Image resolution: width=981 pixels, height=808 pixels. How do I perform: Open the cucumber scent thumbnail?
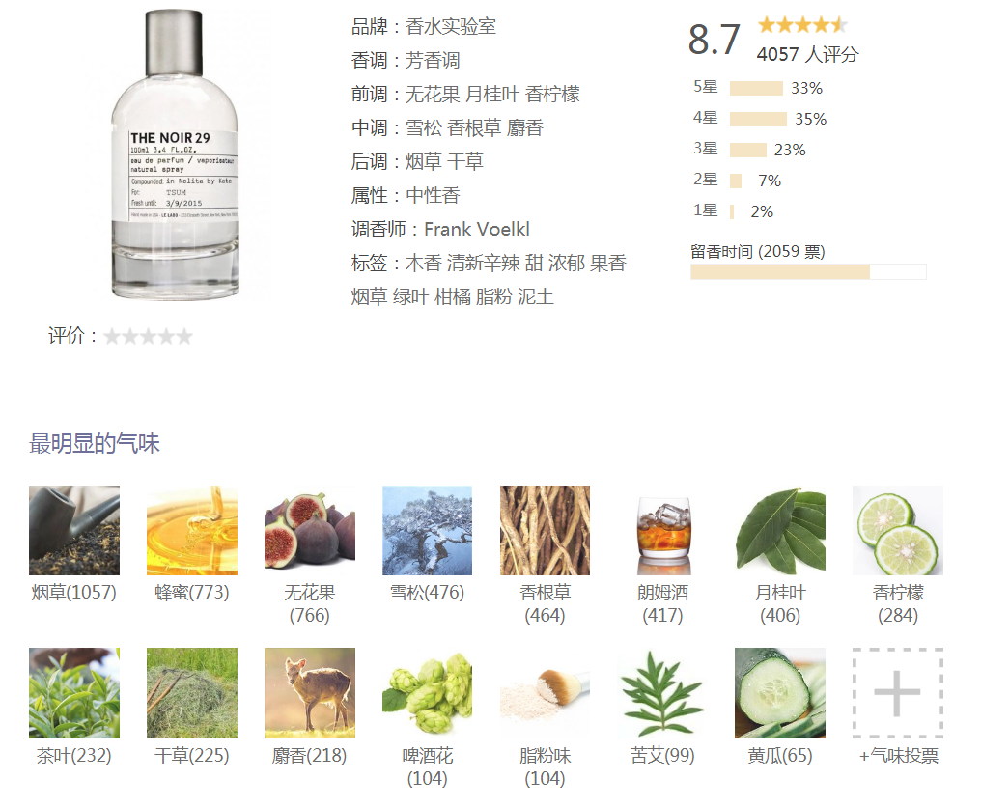[x=780, y=693]
